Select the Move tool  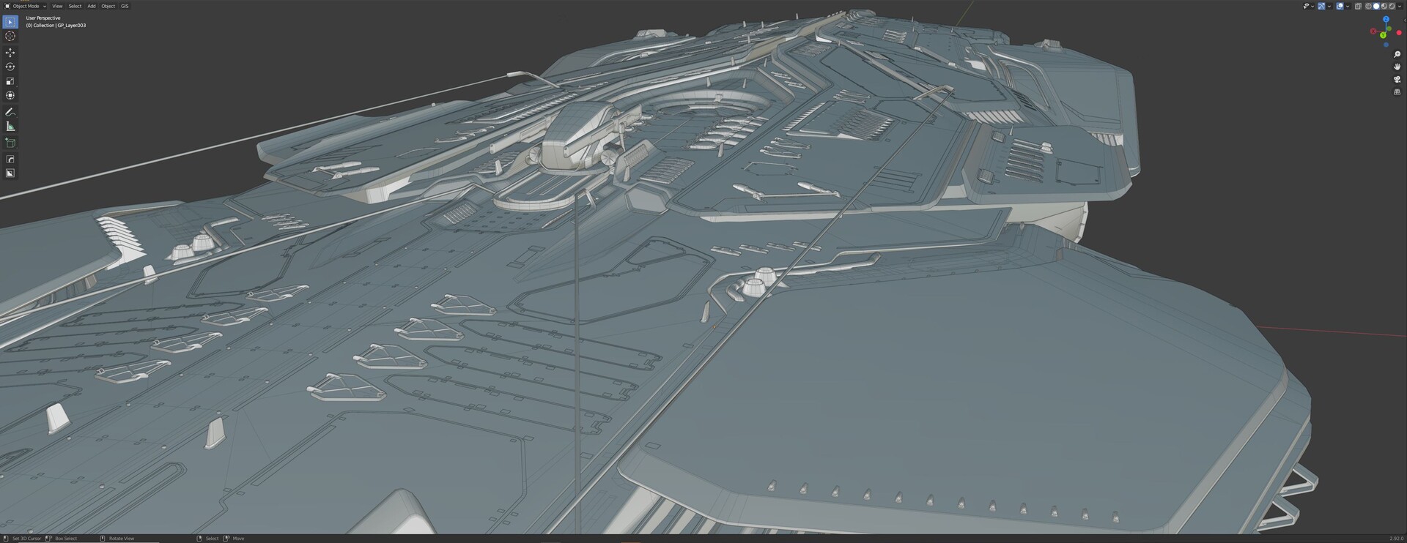[x=10, y=53]
